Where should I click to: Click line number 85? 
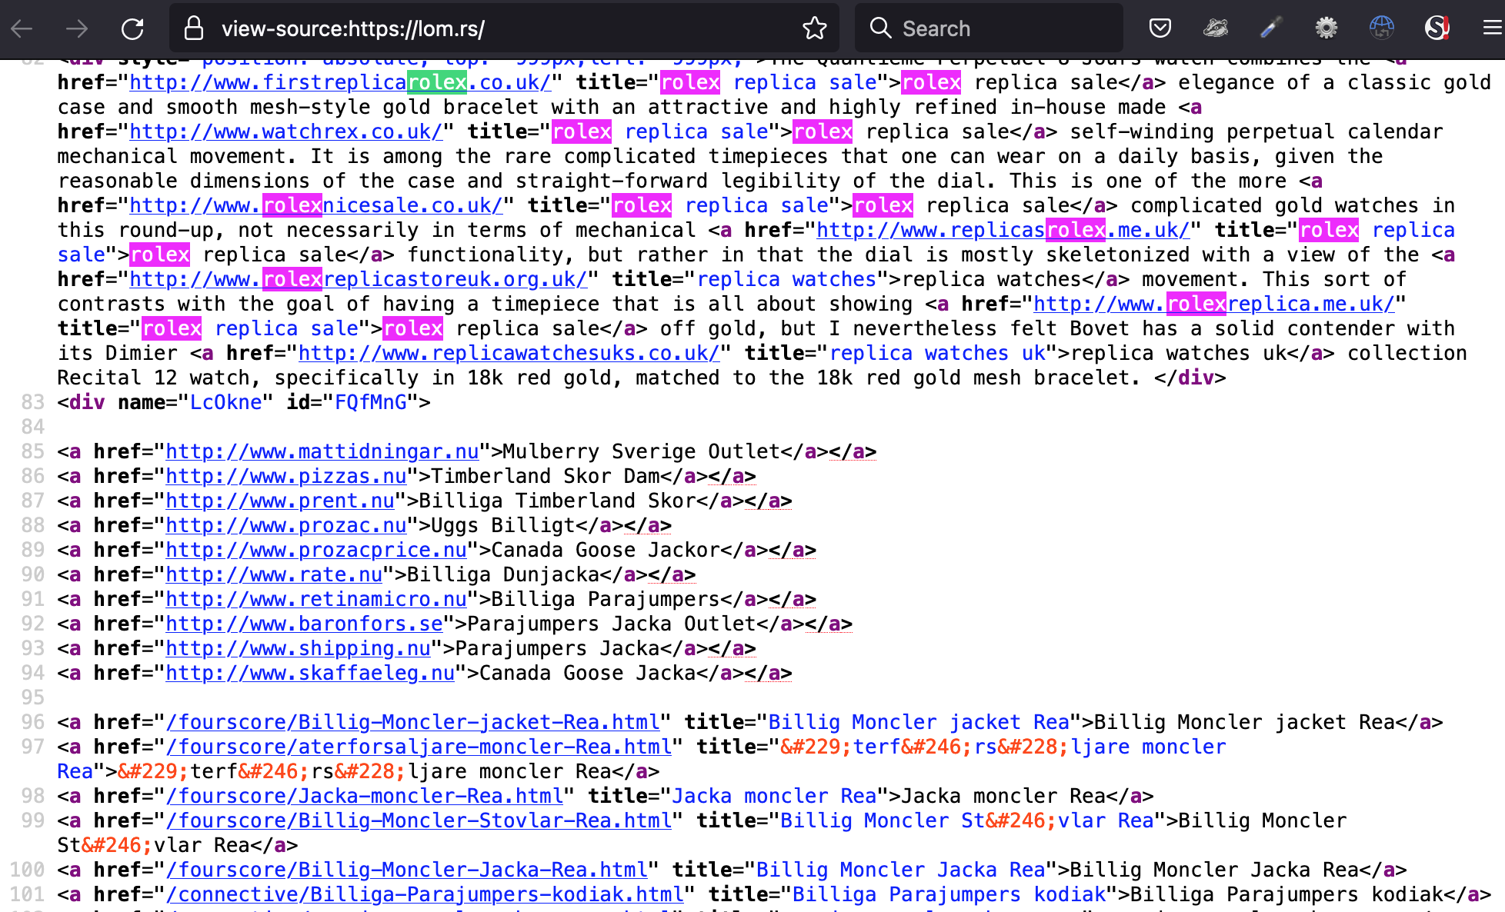(33, 451)
